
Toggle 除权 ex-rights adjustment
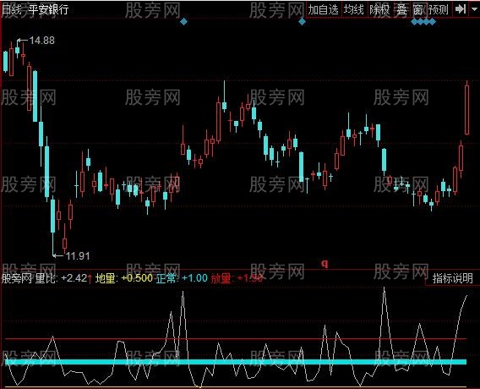pos(379,10)
